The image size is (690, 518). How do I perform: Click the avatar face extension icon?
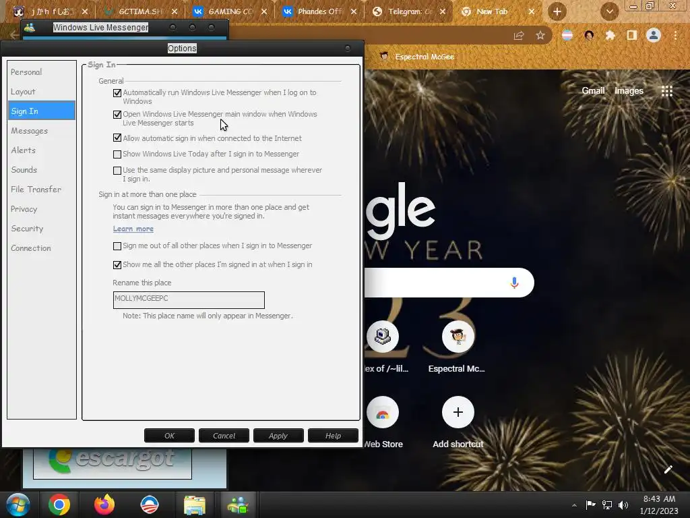(589, 35)
